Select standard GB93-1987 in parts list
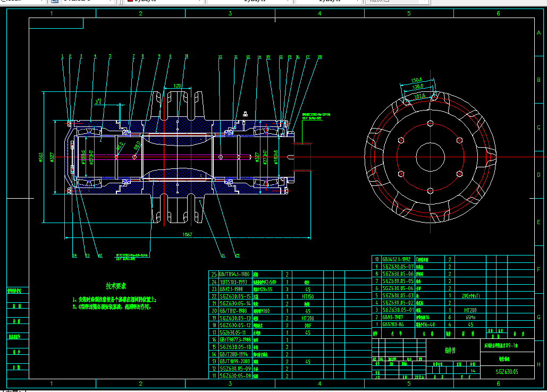This screenshot has height=392, width=547. point(393,317)
